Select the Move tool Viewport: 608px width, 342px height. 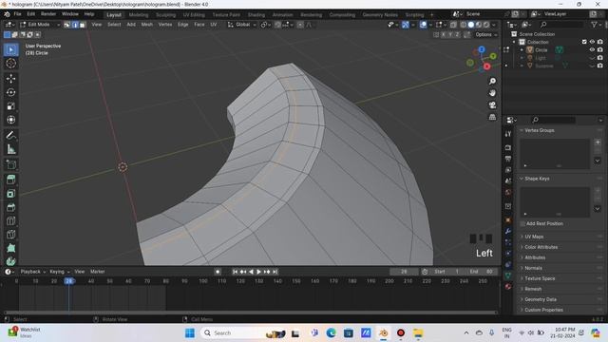point(10,78)
